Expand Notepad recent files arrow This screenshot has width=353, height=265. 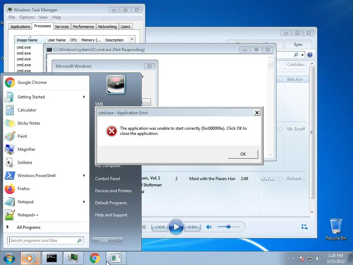pos(84,202)
